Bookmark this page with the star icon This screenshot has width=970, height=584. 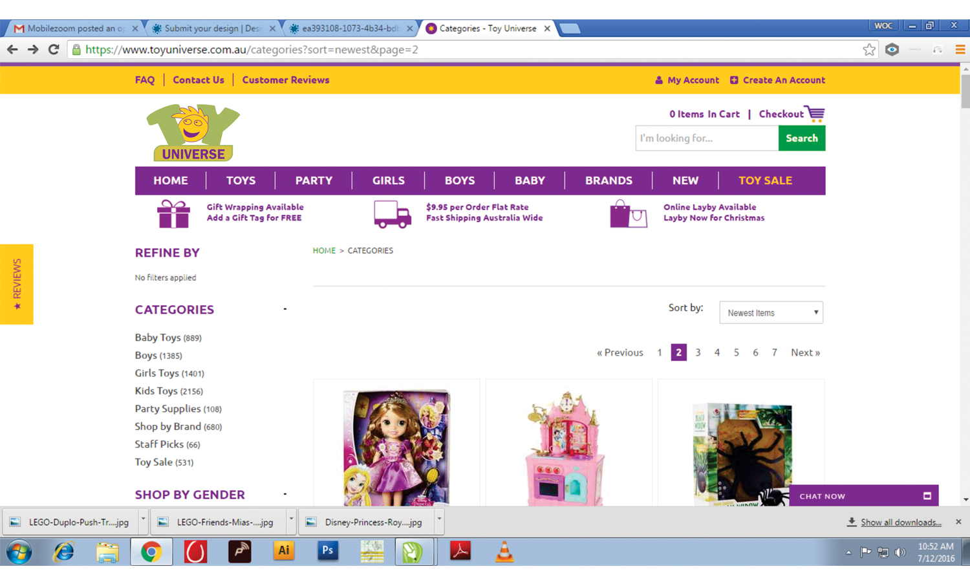coord(869,50)
